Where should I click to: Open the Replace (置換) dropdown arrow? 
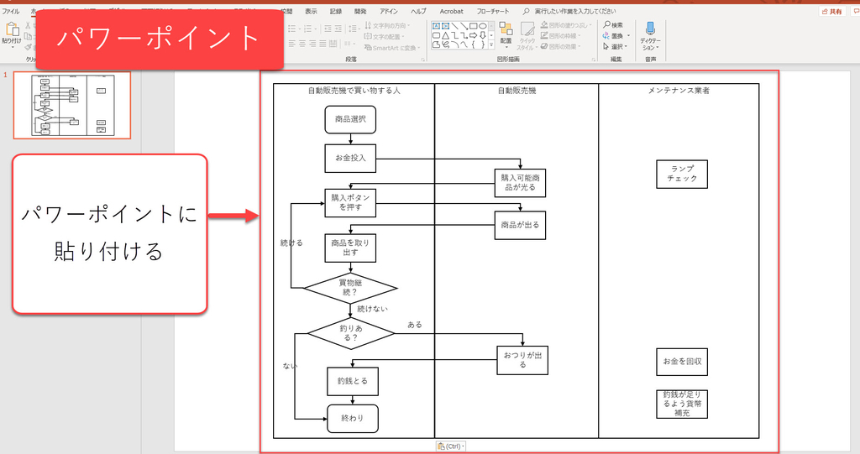(627, 36)
